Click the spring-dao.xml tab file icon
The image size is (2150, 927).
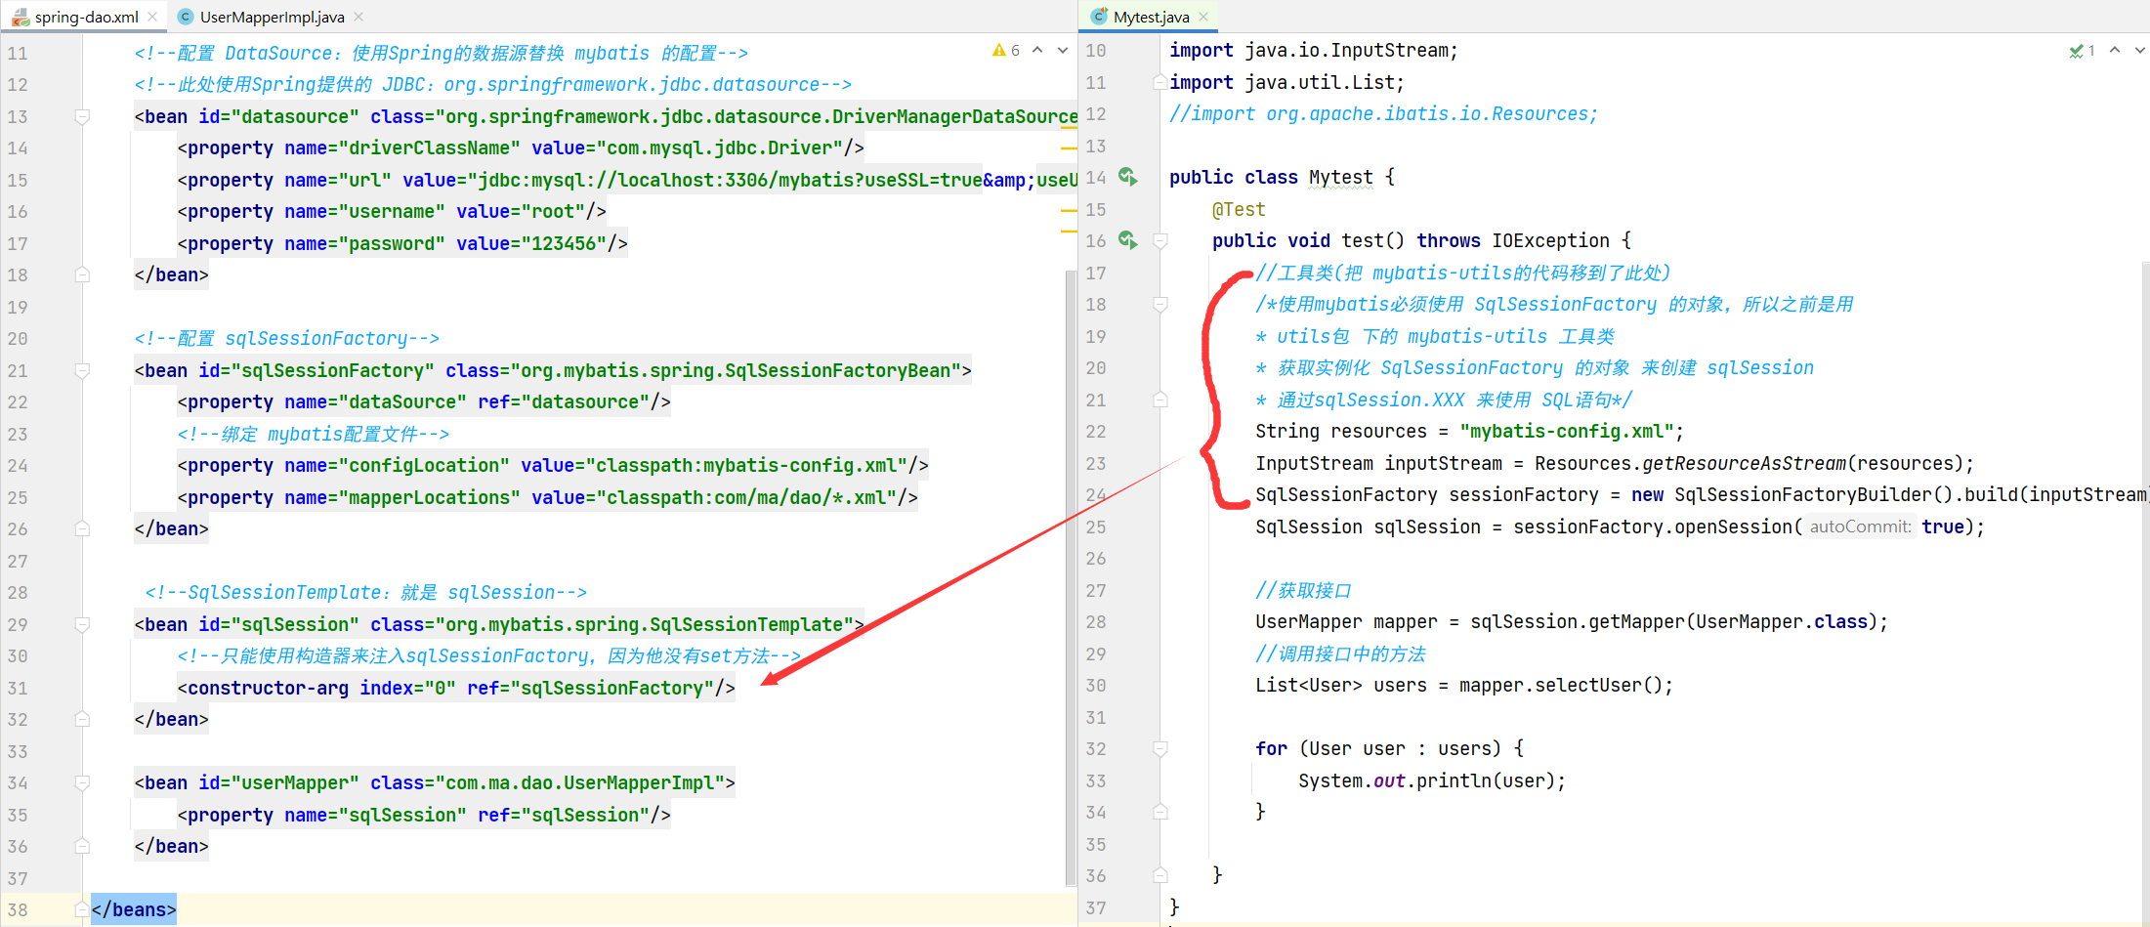click(x=20, y=17)
